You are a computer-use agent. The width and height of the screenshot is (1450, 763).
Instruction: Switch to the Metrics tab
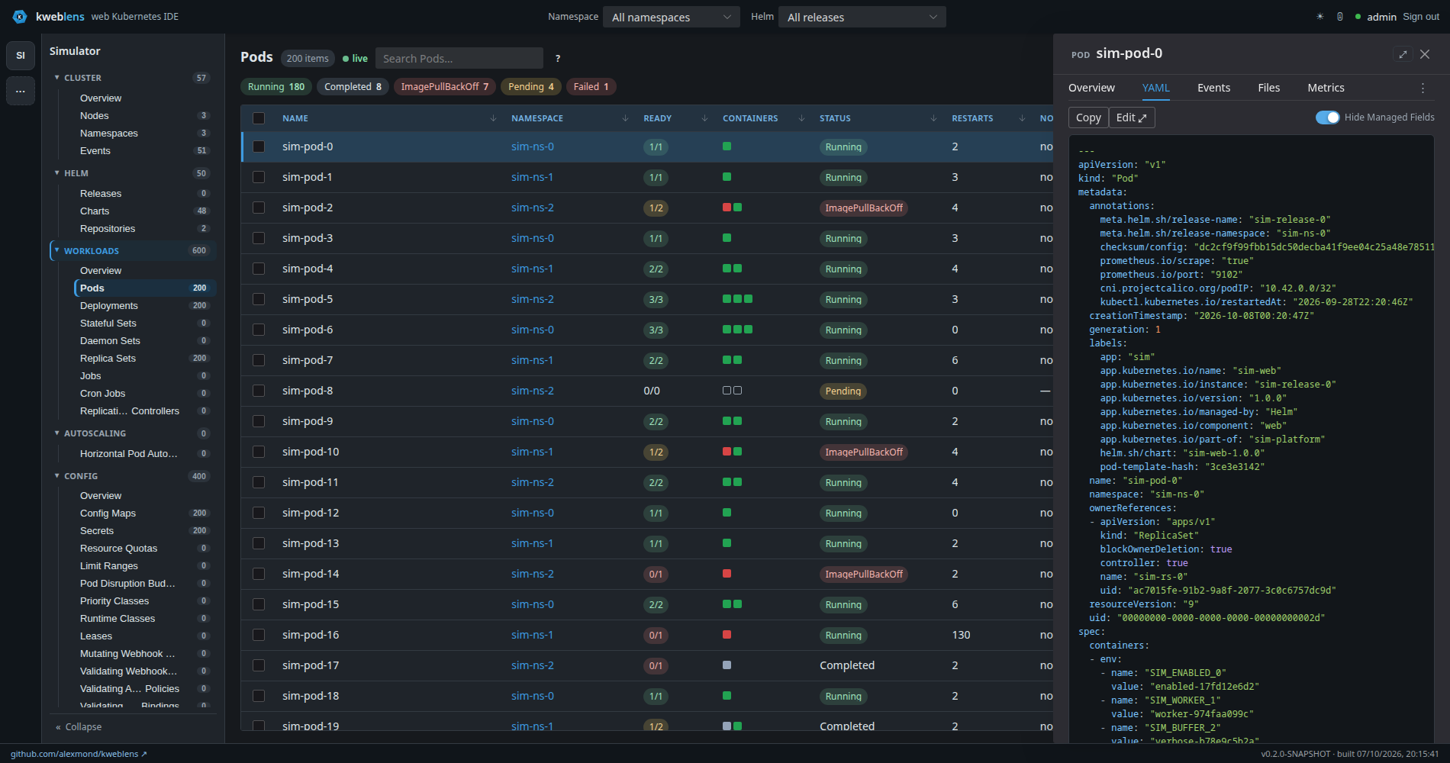1326,89
